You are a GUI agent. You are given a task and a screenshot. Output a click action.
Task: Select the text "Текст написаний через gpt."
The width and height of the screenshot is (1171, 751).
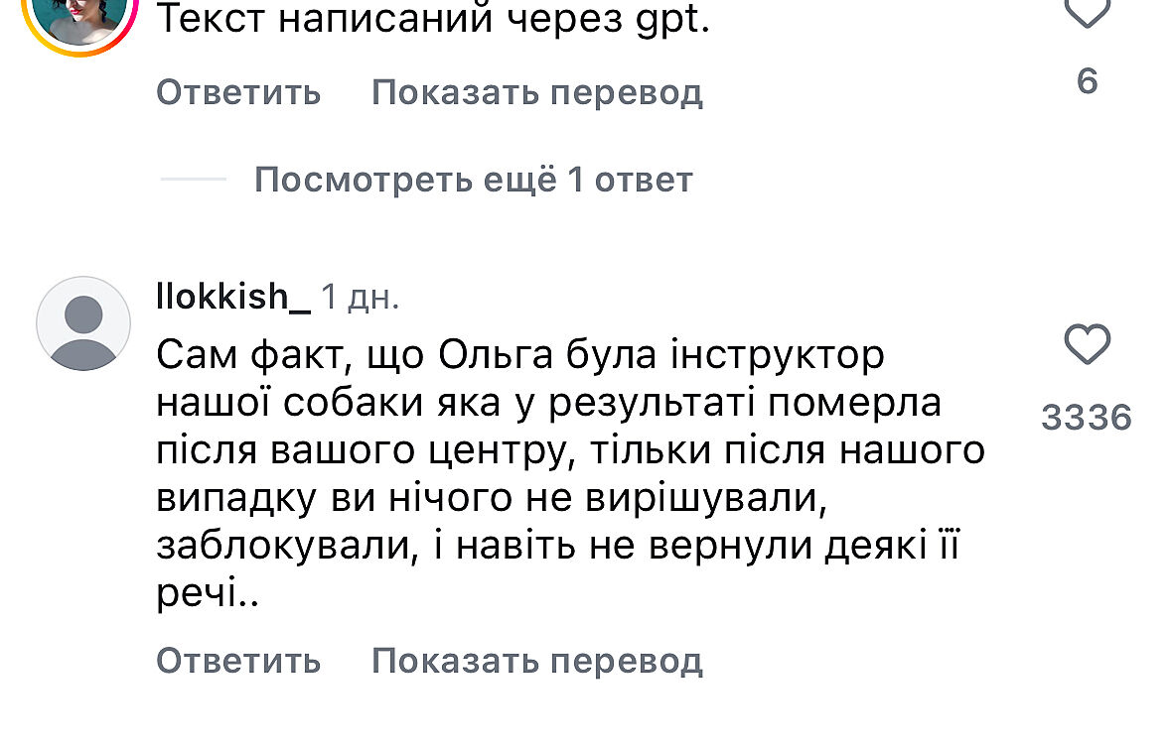pos(433,20)
